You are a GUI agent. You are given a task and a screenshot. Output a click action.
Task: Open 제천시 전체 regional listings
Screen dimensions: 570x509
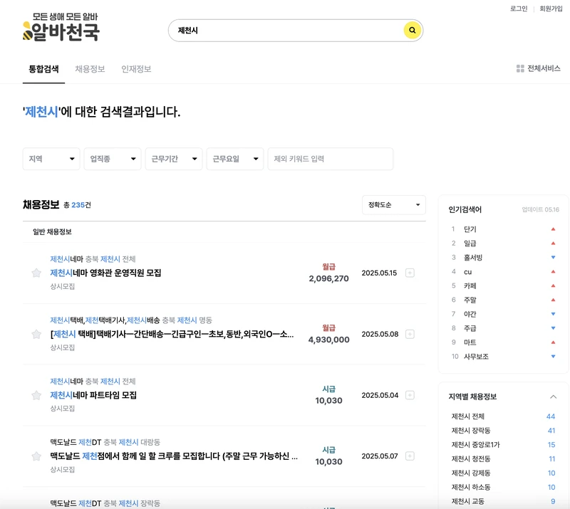coord(468,416)
